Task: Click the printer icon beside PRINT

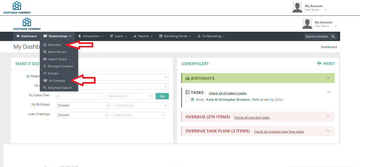Action: [319, 63]
